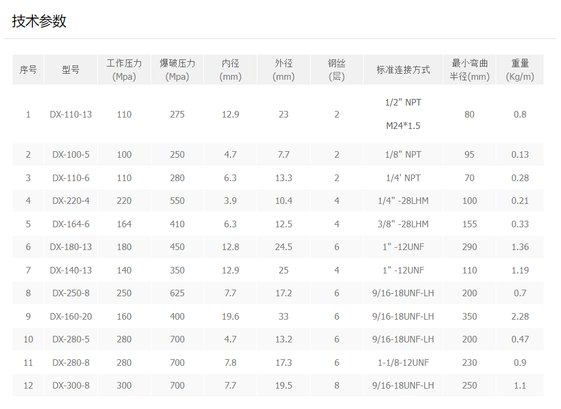This screenshot has width=561, height=409.
Task: Click 1" -12UNF in DX-140-13 row
Action: [403, 270]
